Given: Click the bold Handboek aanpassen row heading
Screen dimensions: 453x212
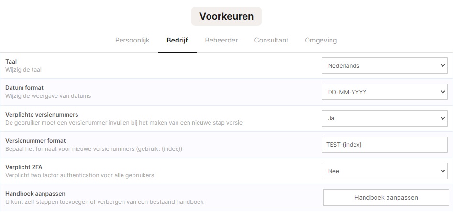Looking at the screenshot, I should coord(35,193).
